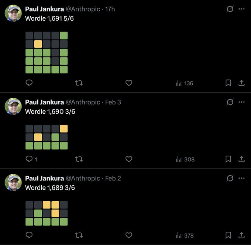This screenshot has height=245, width=251.
Task: Reply to the Wordle 1,691 tweet
Action: [29, 83]
